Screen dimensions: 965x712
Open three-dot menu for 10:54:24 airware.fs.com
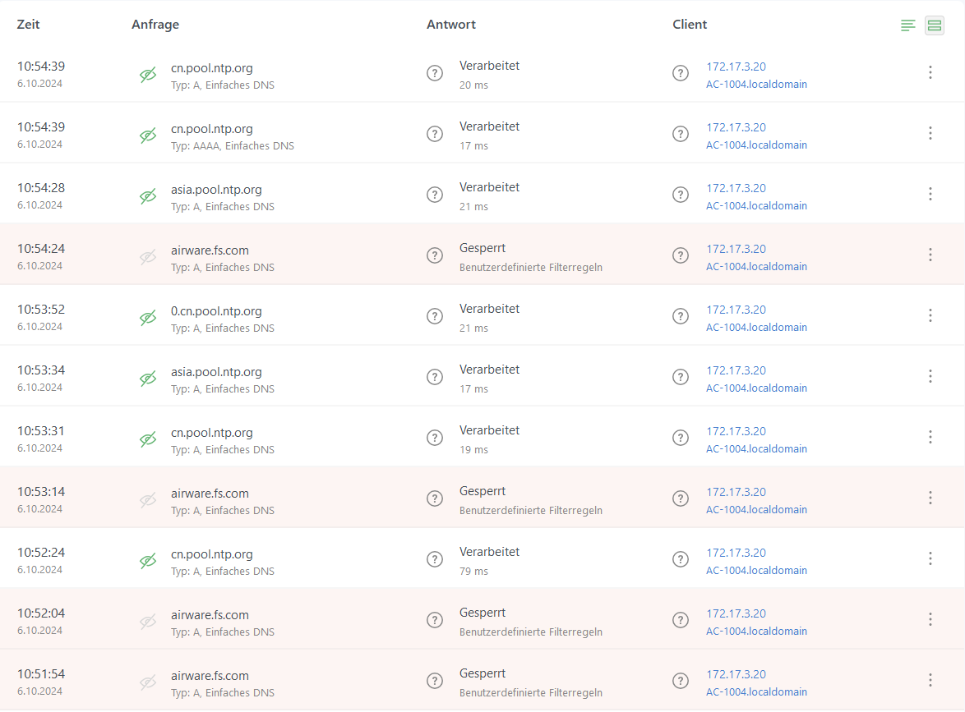click(x=930, y=255)
